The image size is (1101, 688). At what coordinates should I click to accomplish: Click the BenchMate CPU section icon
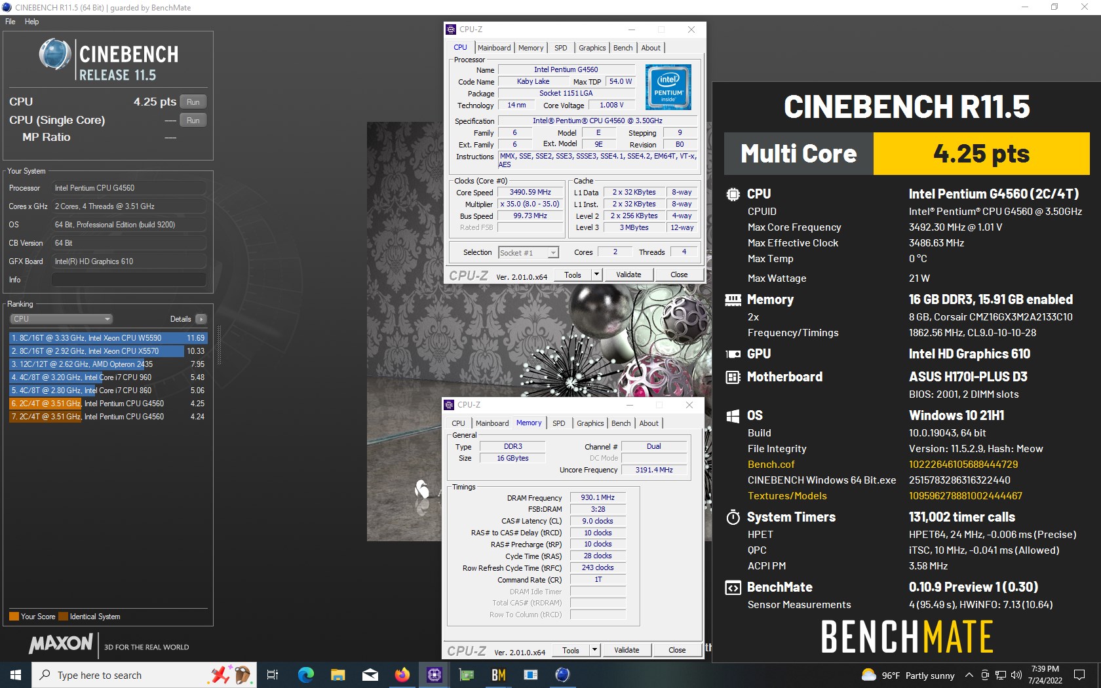(x=733, y=194)
